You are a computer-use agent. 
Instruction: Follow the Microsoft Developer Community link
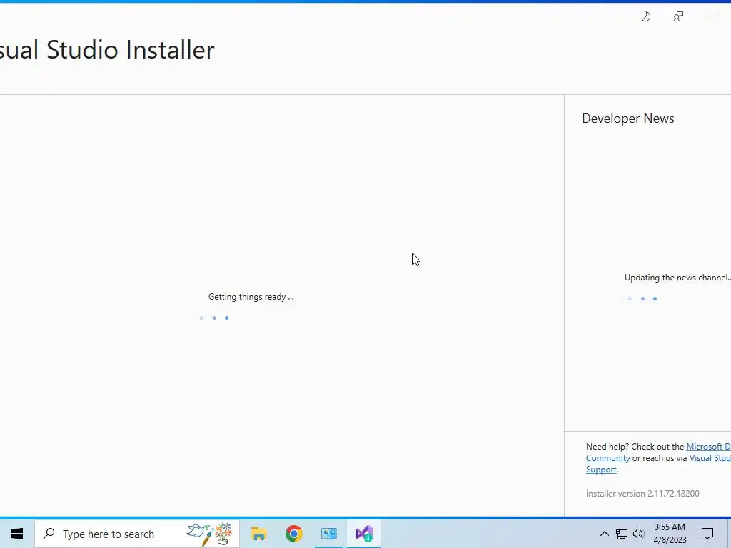pos(708,447)
